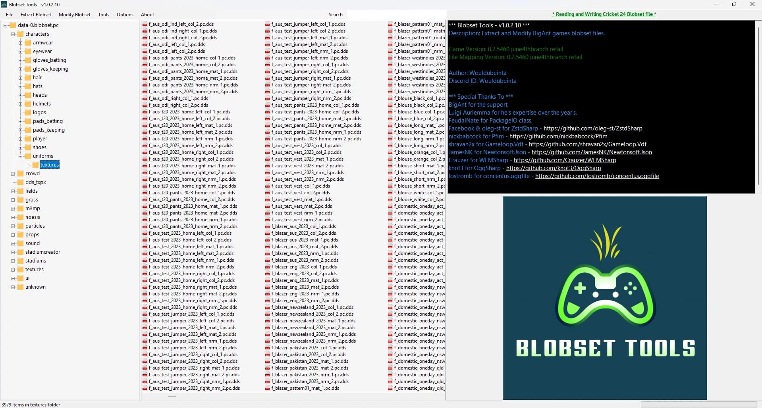Click the icon of f_blazer_pattern01_mat_1.pc.dds
The image size is (762, 408).
point(268,388)
